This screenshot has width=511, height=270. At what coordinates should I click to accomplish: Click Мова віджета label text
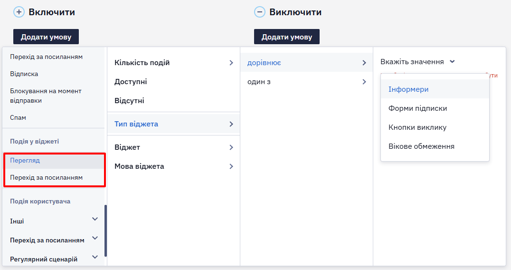click(139, 166)
